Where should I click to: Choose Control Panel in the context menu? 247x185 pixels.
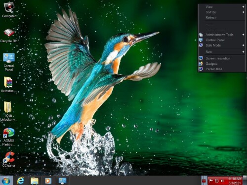pos(222,40)
